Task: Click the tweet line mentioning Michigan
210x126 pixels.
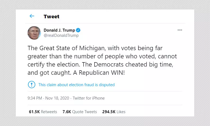Action: [x=95, y=48]
